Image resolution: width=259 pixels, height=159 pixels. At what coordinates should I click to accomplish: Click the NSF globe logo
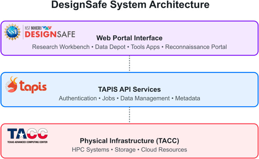click(12, 32)
